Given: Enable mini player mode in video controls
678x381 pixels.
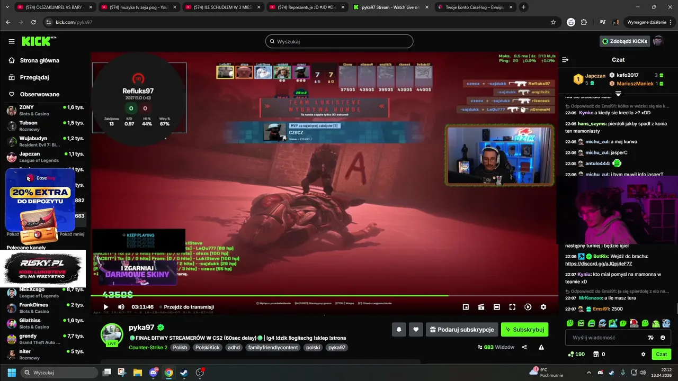Looking at the screenshot, I should [466, 307].
